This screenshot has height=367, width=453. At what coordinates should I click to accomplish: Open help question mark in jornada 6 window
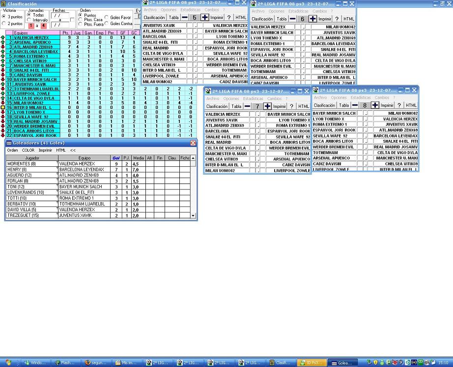pyautogui.click(x=337, y=19)
